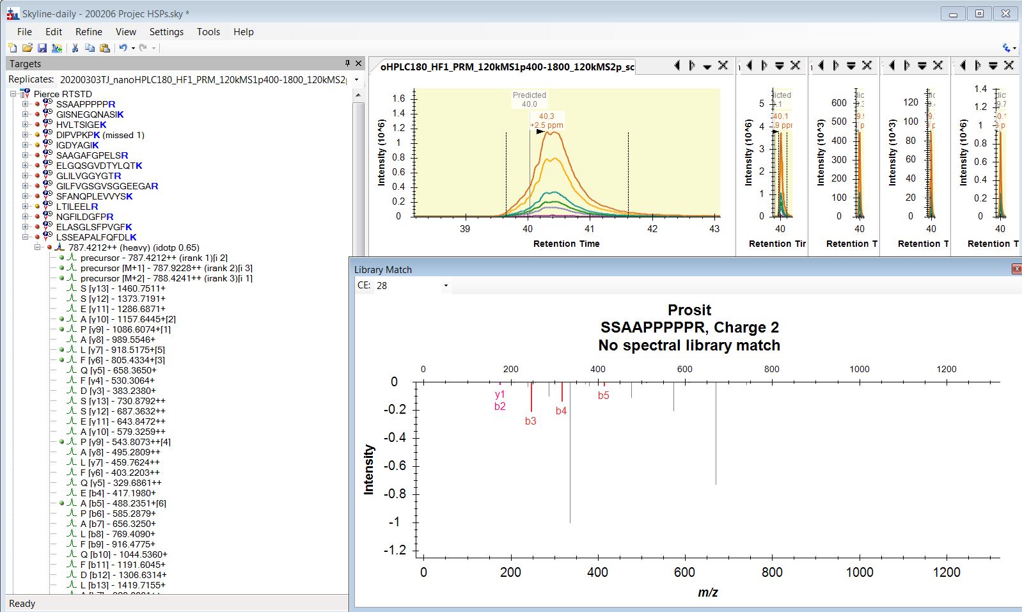Pin the Targets panel with the pushpin icon
1022x612 pixels.
(347, 63)
